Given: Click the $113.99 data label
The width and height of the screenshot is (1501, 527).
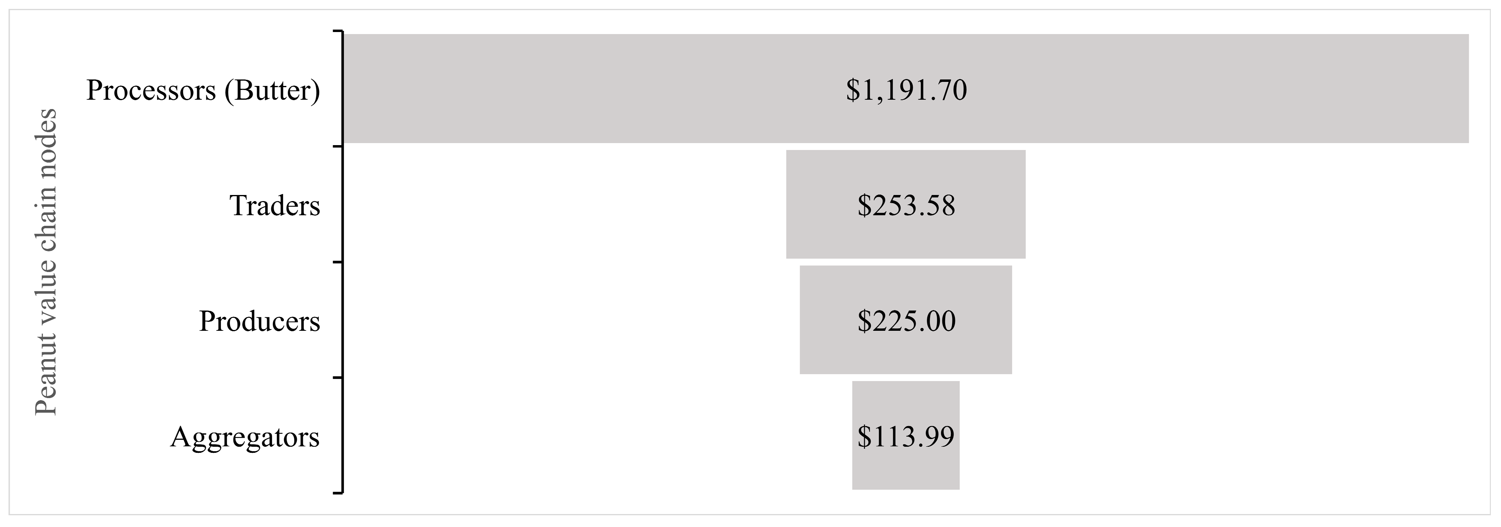Looking at the screenshot, I should [905, 437].
